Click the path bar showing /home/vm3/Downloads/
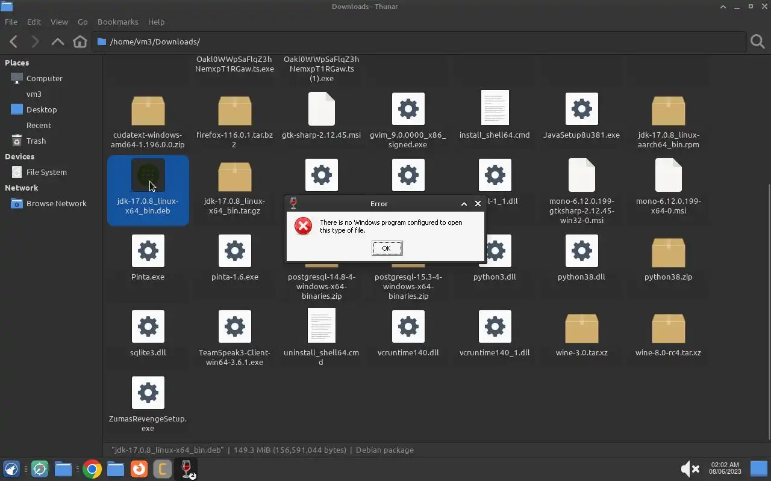The height and width of the screenshot is (481, 771). point(419,41)
